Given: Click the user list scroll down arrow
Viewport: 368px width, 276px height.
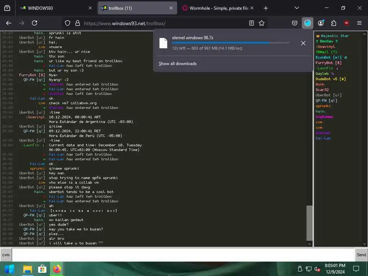Looking at the screenshot, I should 364,244.
